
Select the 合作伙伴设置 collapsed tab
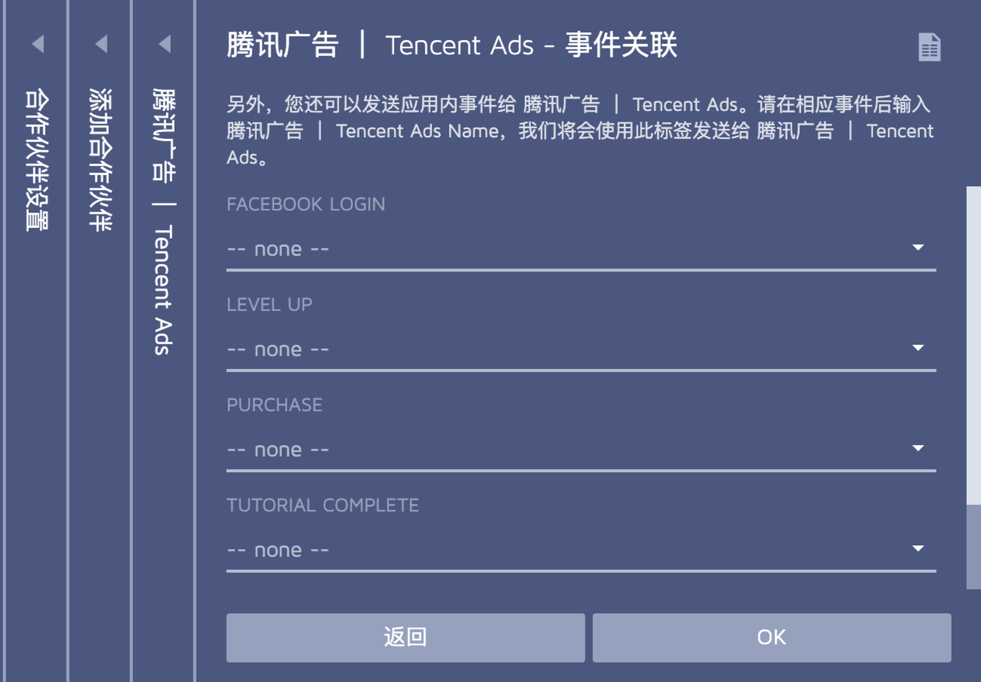pos(37,160)
